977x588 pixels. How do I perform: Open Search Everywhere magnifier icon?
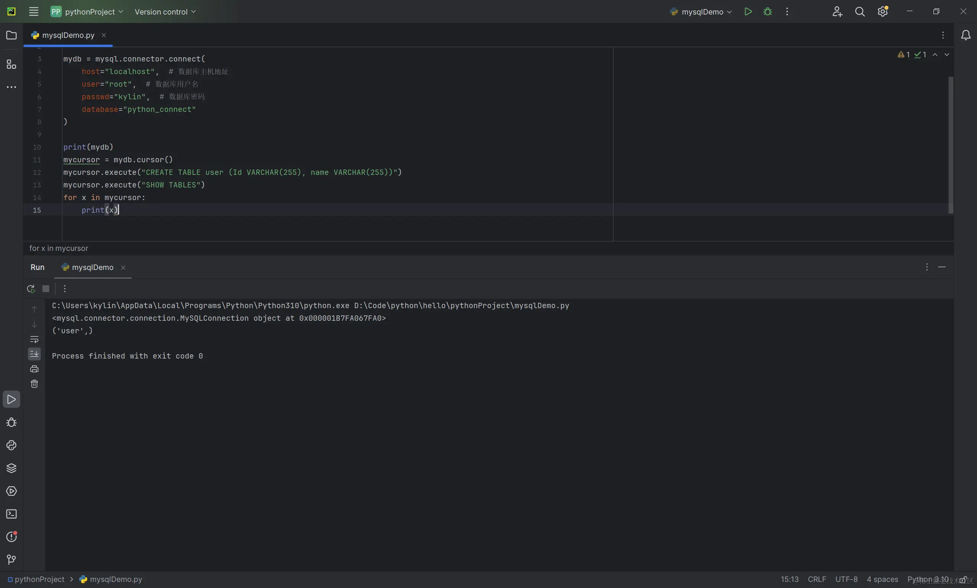coord(859,11)
